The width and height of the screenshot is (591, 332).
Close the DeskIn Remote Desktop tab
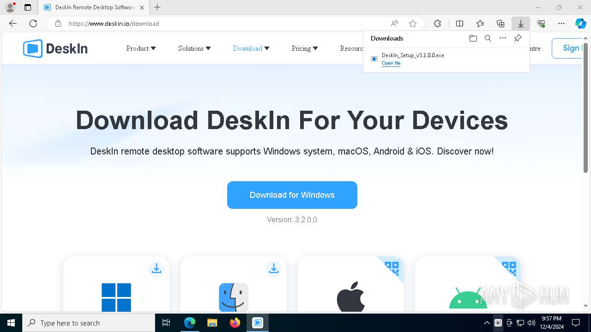[x=142, y=7]
